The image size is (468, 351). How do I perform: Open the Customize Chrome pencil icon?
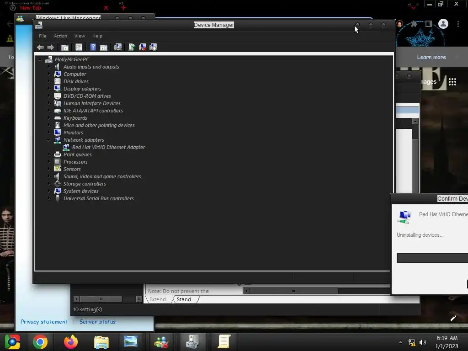[453, 318]
